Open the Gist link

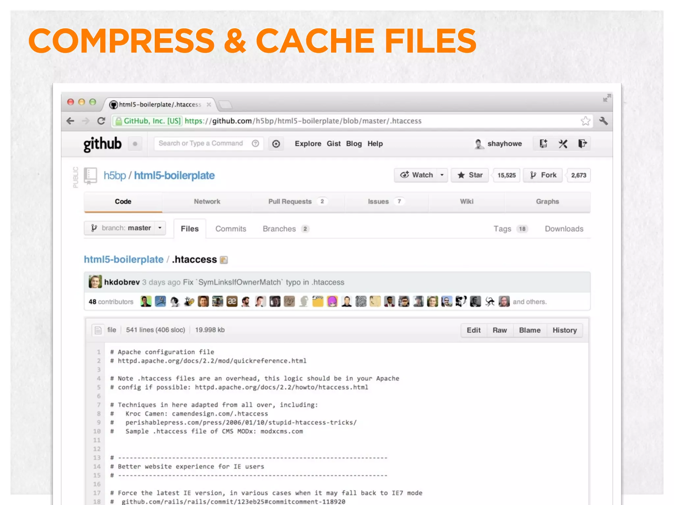334,144
